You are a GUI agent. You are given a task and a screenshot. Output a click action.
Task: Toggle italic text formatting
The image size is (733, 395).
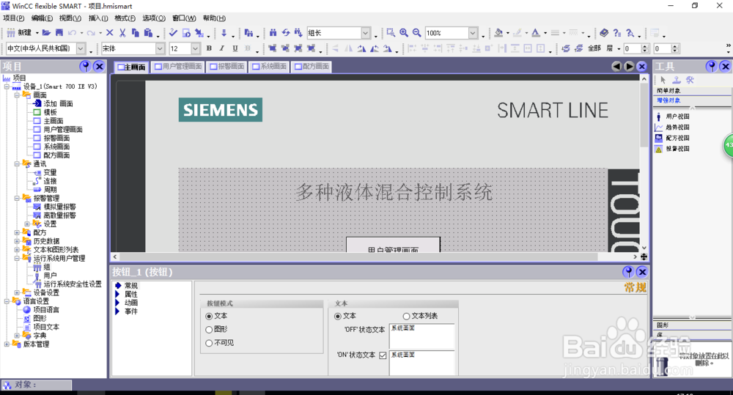click(221, 48)
